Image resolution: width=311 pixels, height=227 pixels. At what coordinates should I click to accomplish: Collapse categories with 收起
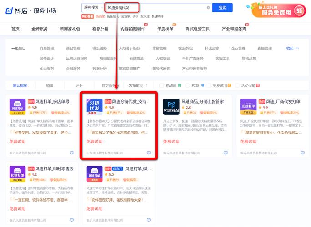[292, 48]
